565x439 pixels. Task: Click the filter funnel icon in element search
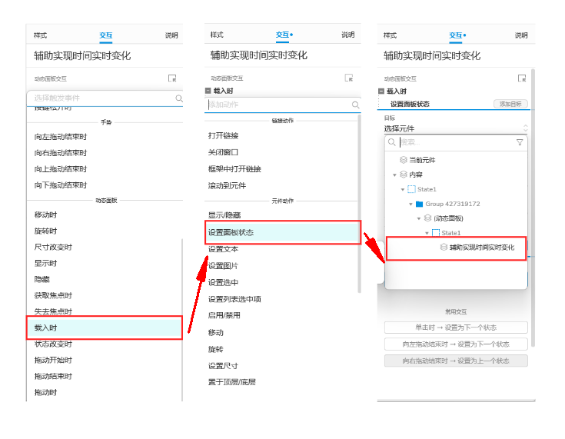[x=520, y=142]
